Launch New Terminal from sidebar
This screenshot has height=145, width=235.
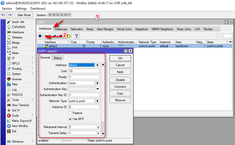pyautogui.click(x=20, y=105)
